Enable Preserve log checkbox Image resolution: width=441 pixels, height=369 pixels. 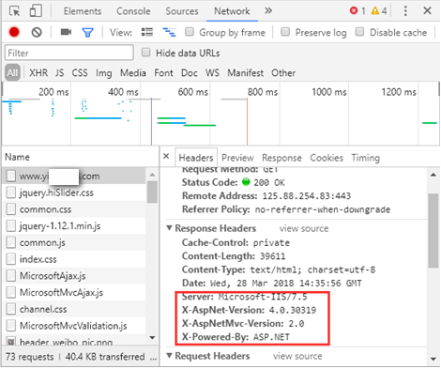(285, 32)
